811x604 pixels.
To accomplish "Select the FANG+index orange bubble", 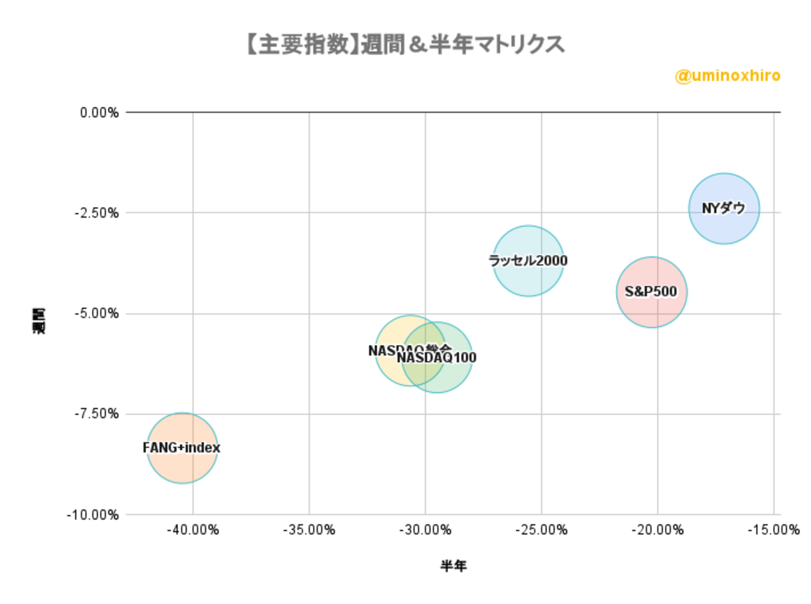I will [x=182, y=448].
